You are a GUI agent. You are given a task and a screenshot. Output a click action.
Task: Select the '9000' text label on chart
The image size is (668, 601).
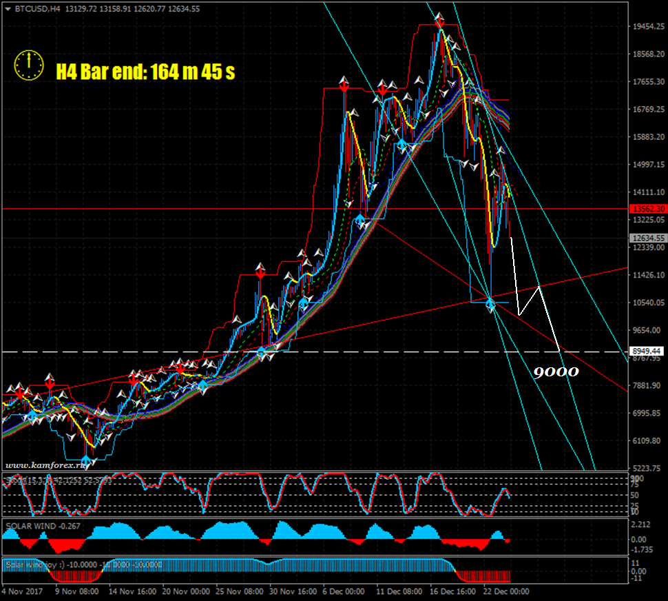[x=556, y=372]
